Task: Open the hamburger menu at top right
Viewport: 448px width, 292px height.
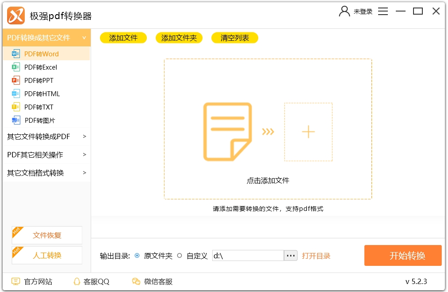Action: [383, 11]
